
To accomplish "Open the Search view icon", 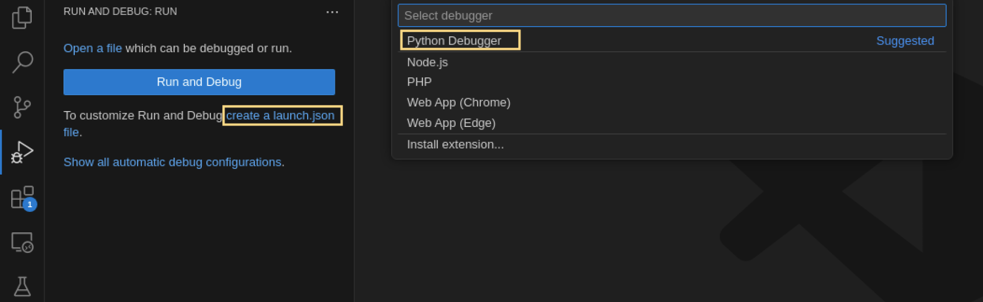I will [22, 62].
